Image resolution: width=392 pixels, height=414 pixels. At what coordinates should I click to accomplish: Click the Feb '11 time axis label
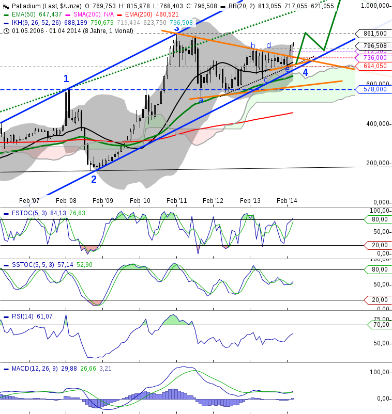[176, 200]
